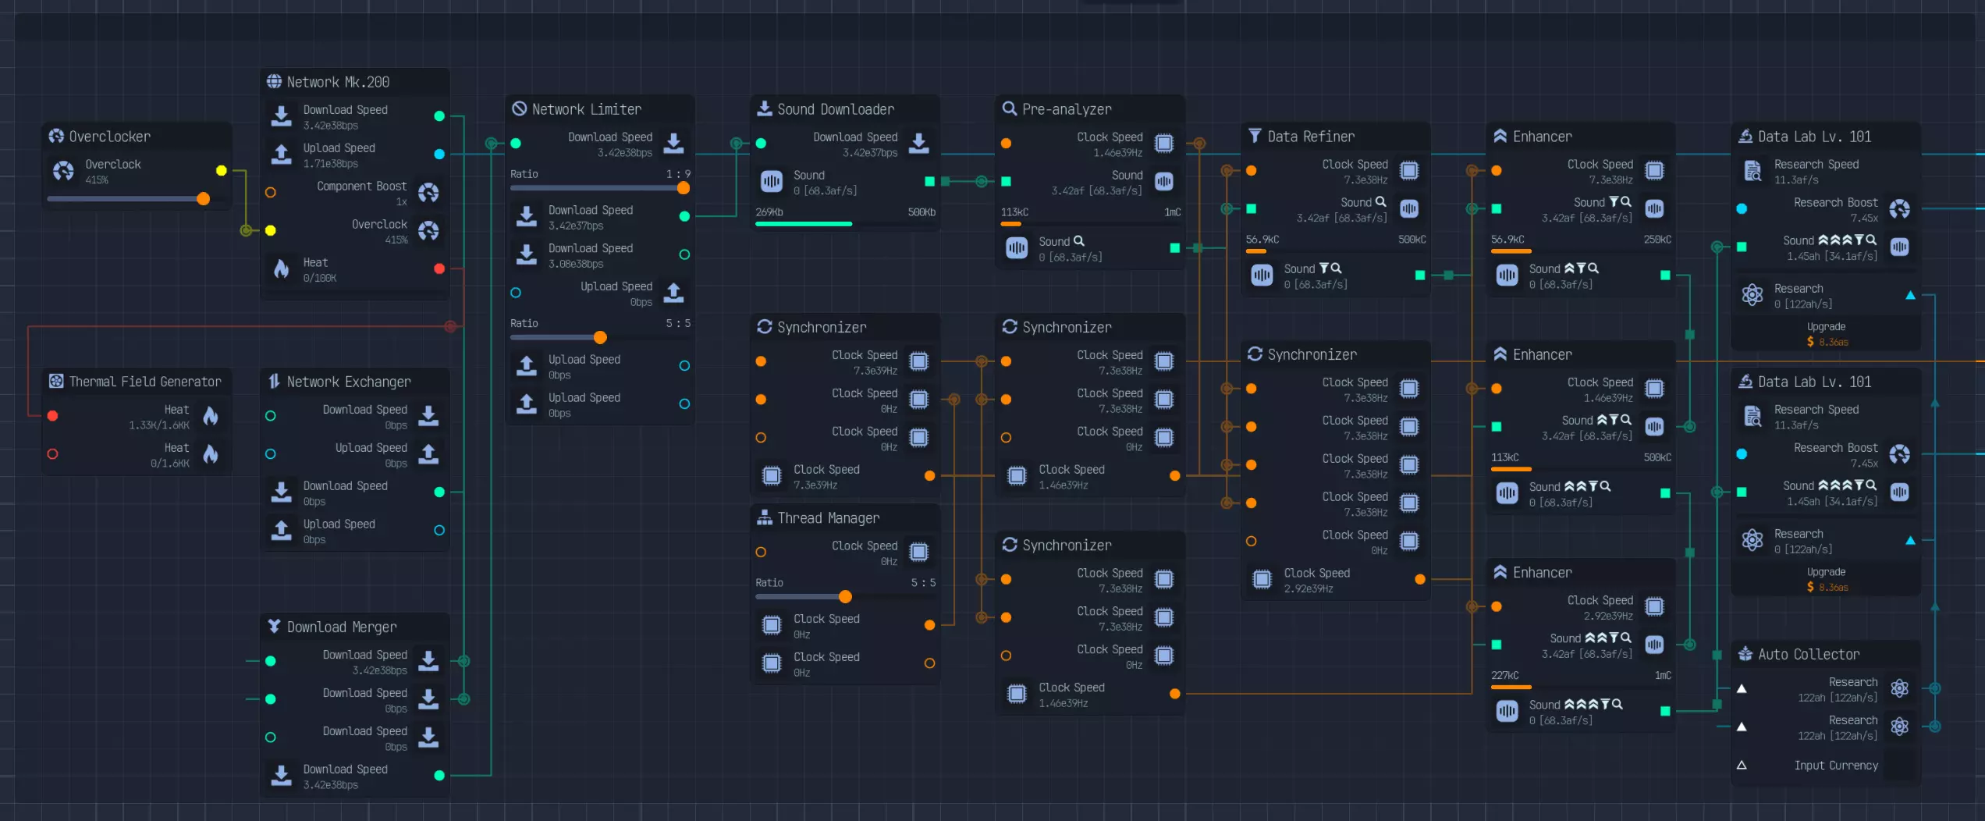This screenshot has width=1985, height=821.
Task: Click the Upload Speed input icon in Network Limiter
Action: click(673, 293)
